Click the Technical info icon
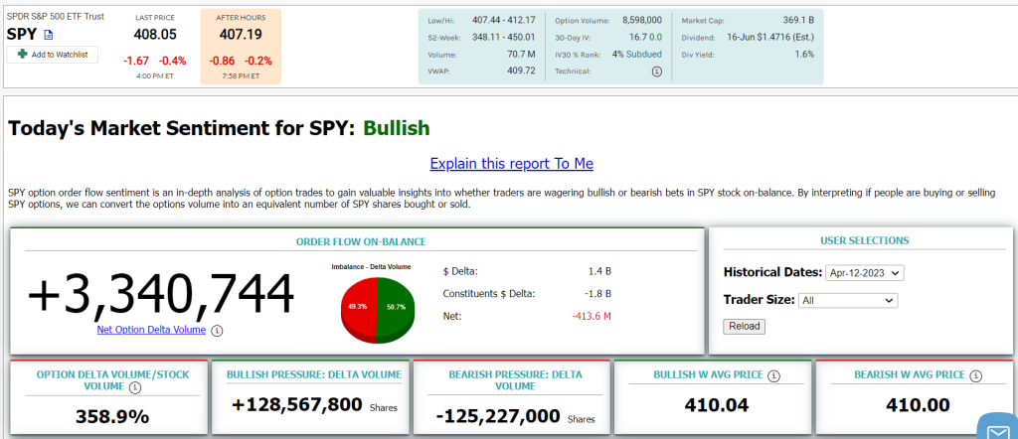Image resolution: width=1018 pixels, height=439 pixels. click(656, 72)
